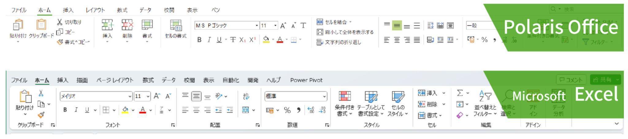Click Polaris Office cut button (切り取り)
This screenshot has width=628, height=139.
(x=69, y=22)
